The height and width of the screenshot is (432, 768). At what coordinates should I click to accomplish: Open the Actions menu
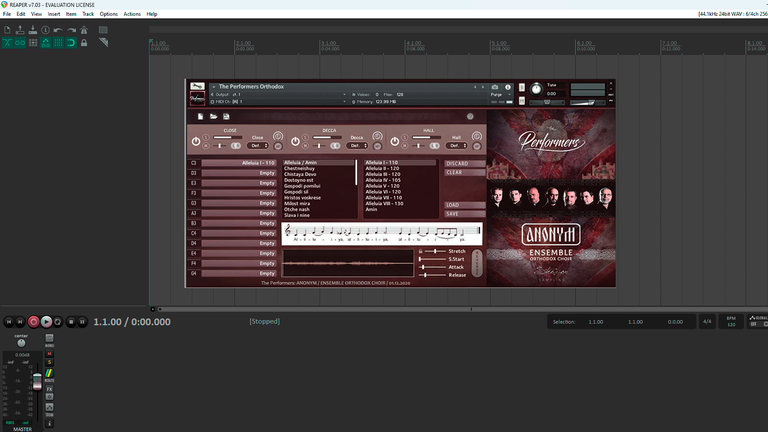(x=132, y=14)
